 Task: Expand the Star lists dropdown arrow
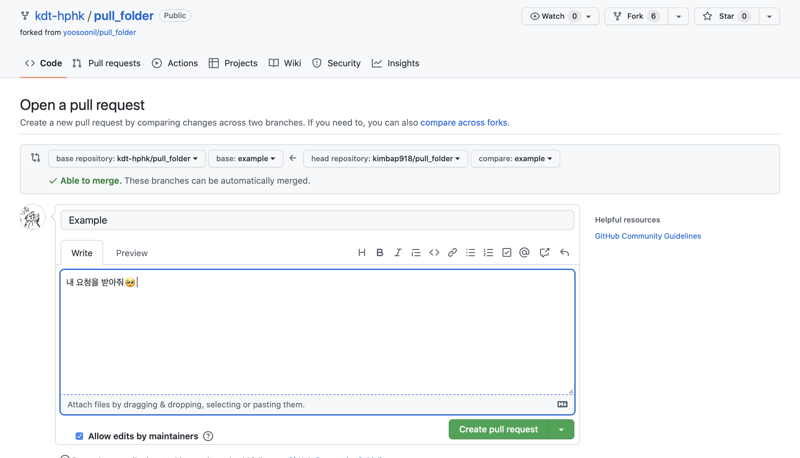tap(769, 16)
